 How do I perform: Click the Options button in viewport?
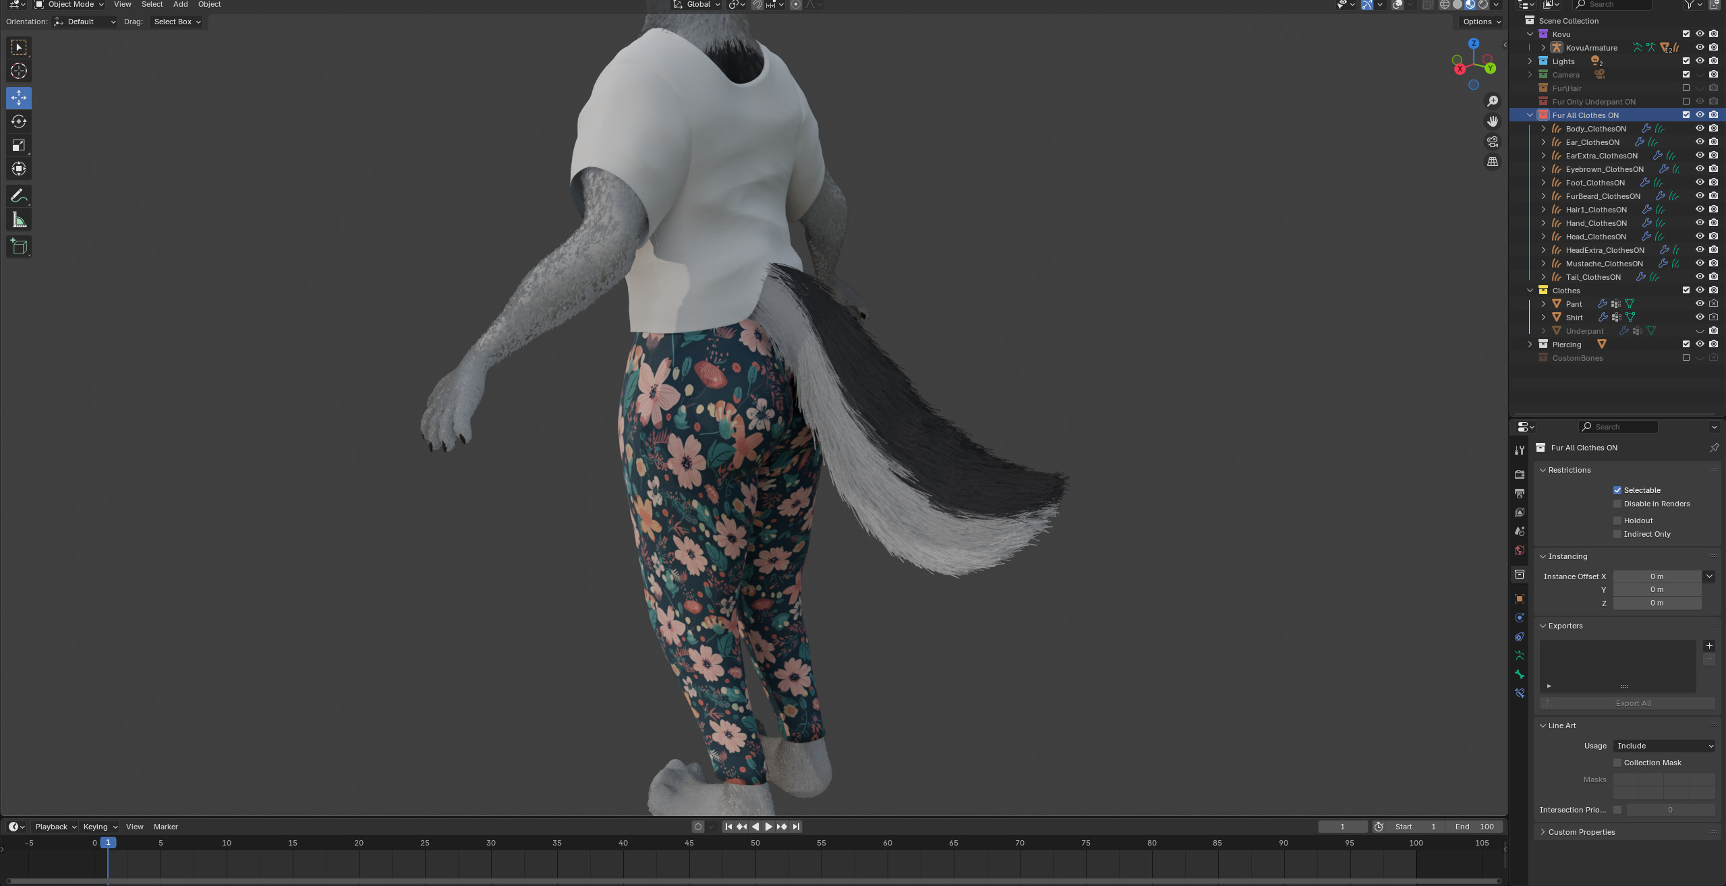click(1481, 22)
